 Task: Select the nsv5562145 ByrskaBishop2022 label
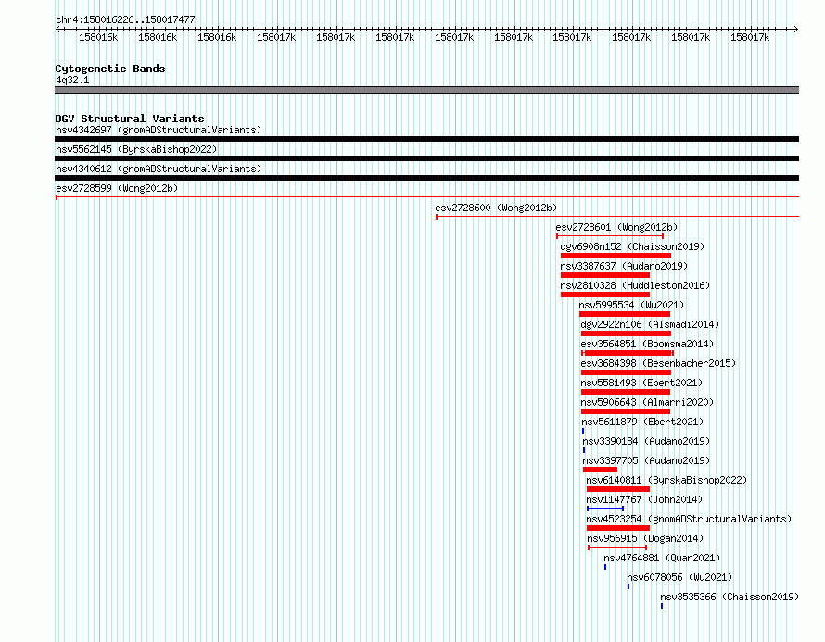[x=136, y=149]
